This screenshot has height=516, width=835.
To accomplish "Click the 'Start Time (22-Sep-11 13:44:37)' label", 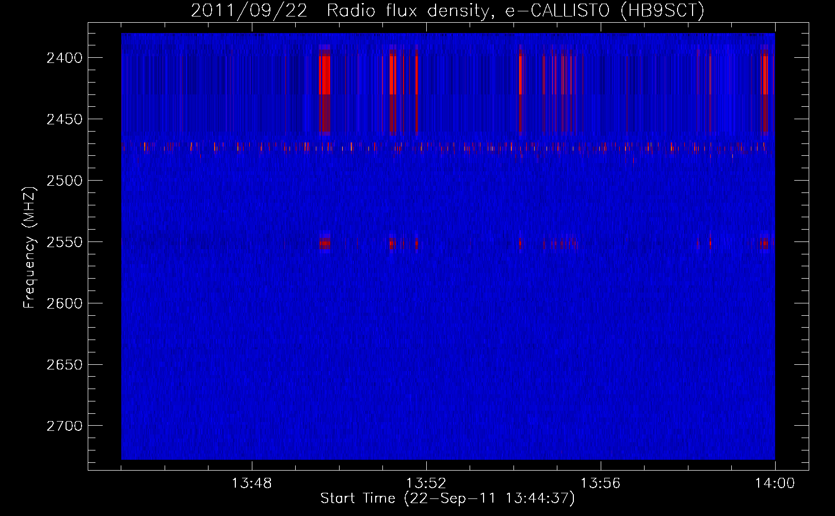I will (x=447, y=498).
